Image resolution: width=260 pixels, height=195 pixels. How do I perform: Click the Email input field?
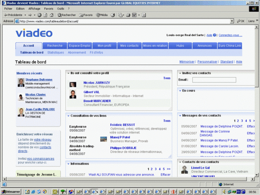click(214, 80)
